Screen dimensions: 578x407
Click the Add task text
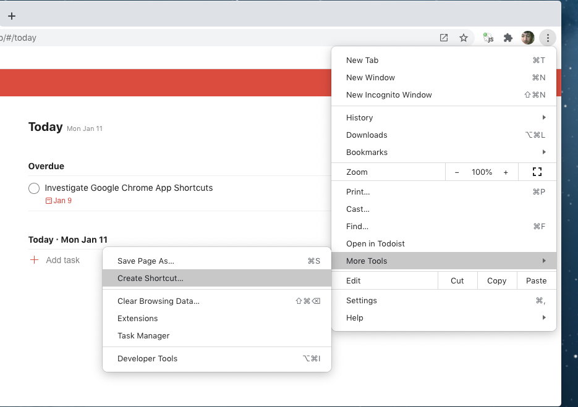pyautogui.click(x=62, y=260)
